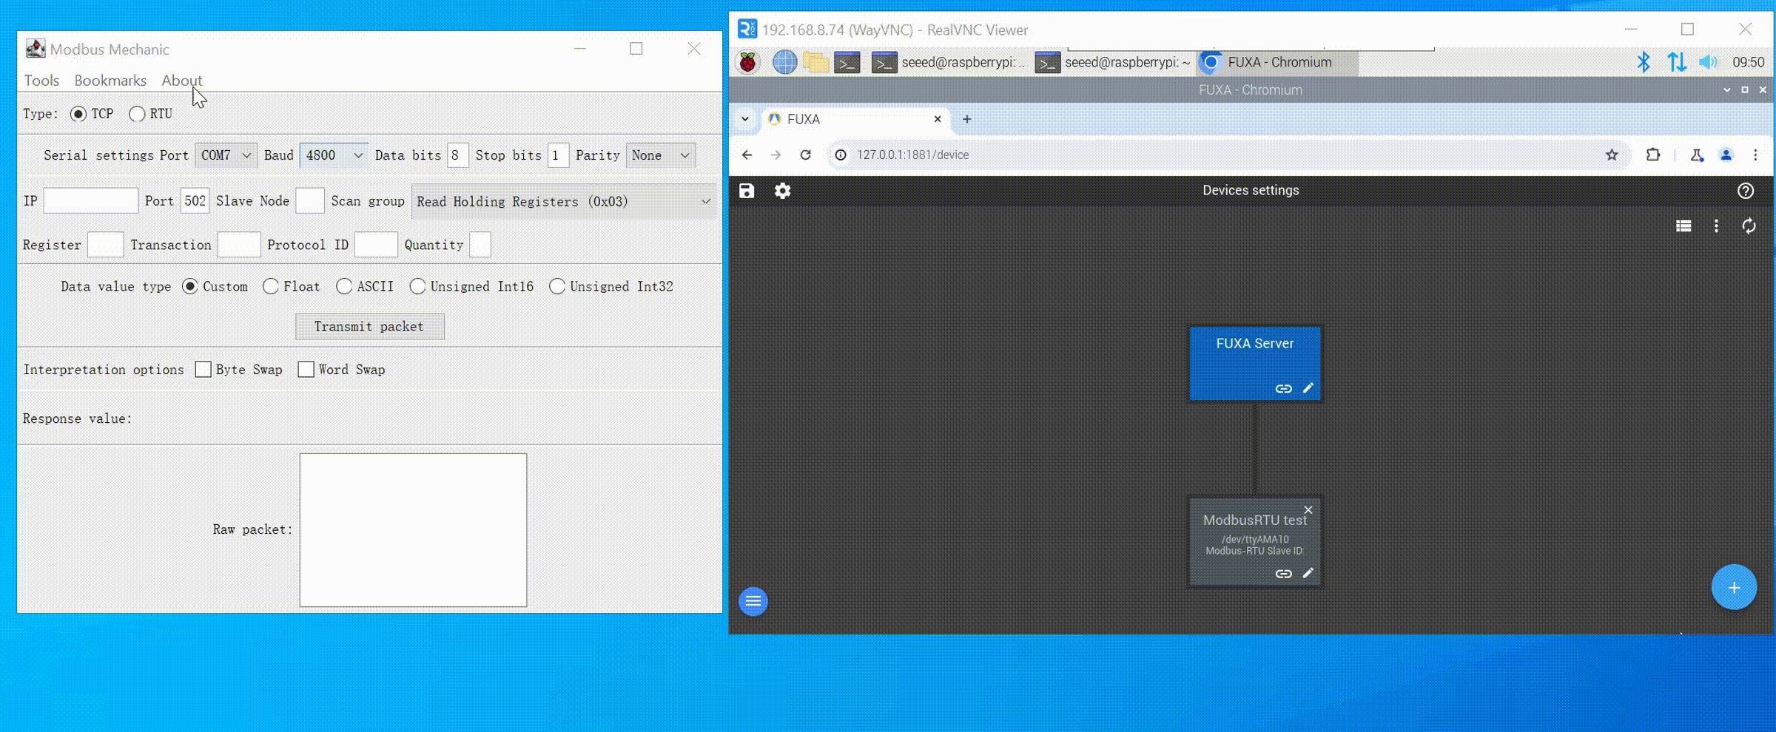Open the Raspberry Pi main menu icon
The height and width of the screenshot is (732, 1776).
pyautogui.click(x=748, y=62)
